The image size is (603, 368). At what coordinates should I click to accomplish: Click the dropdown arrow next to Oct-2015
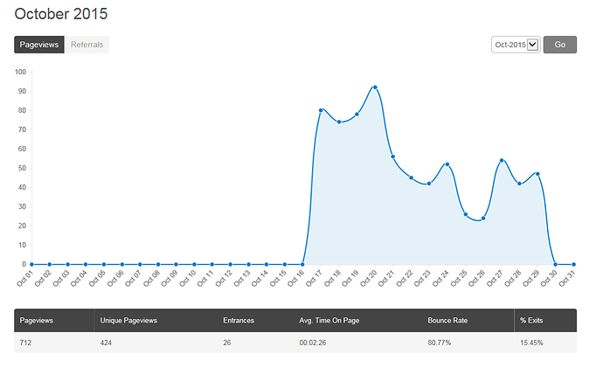point(532,45)
